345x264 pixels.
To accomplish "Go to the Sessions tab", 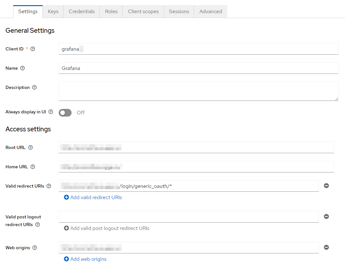I will (x=179, y=12).
